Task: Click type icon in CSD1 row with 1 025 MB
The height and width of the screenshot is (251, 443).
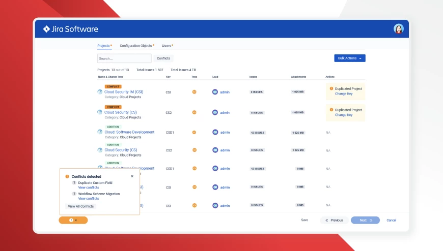Action: (x=194, y=132)
